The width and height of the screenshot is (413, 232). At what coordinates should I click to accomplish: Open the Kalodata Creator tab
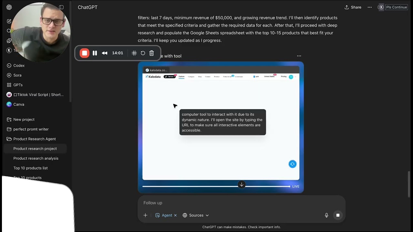tap(208, 77)
